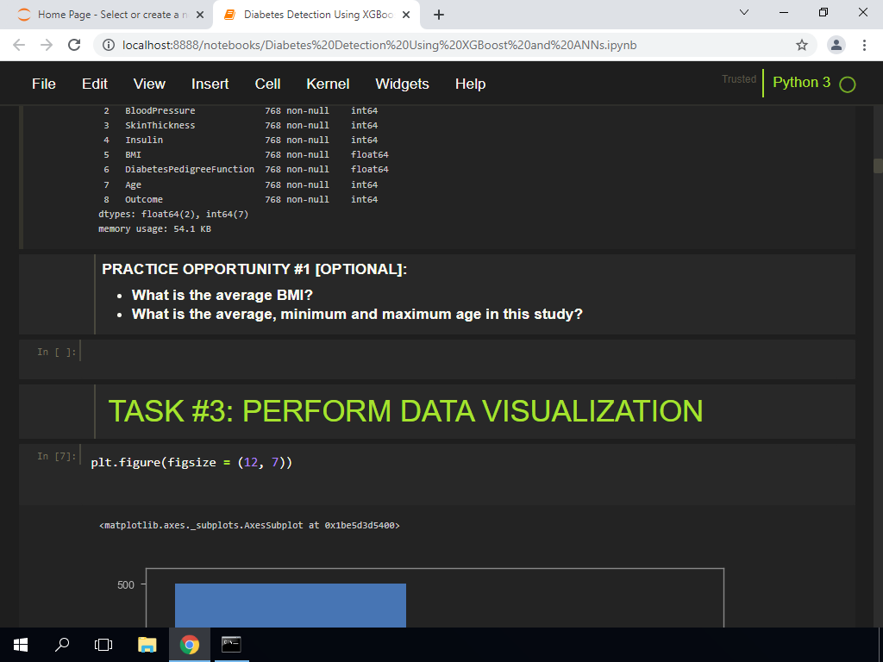Click the memory usage 54.1 KB line
The height and width of the screenshot is (662, 883).
pos(155,229)
